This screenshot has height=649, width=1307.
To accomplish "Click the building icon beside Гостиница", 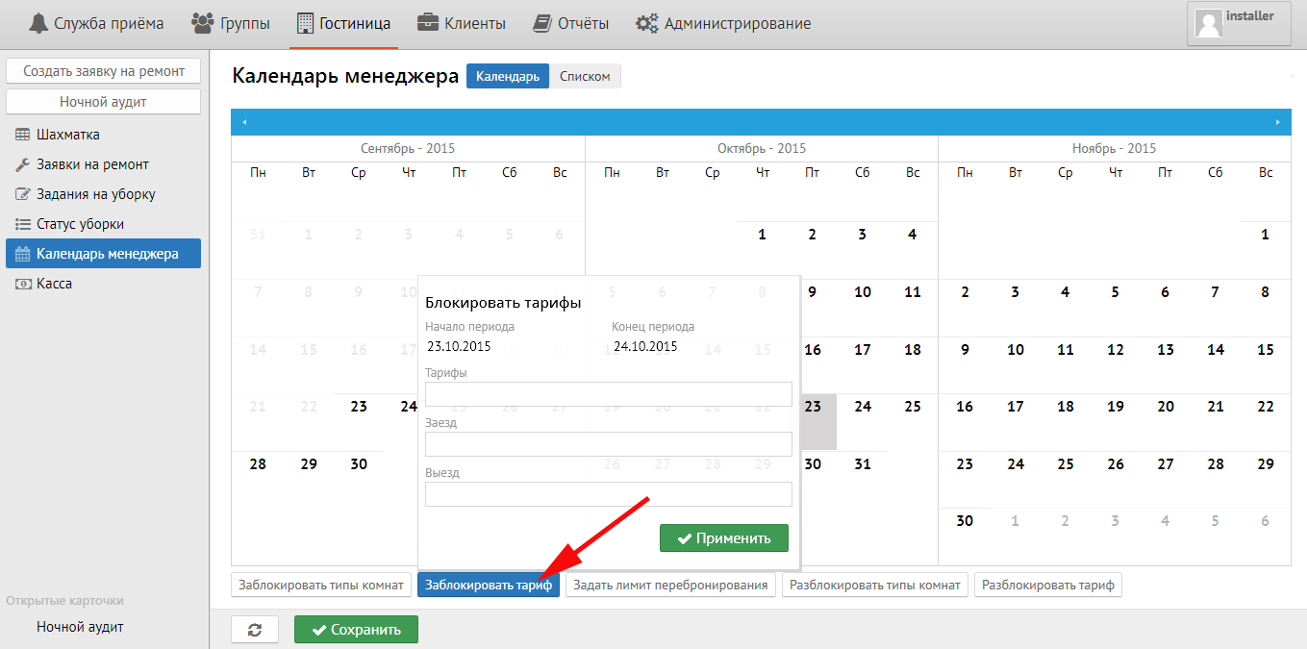I will [x=305, y=23].
